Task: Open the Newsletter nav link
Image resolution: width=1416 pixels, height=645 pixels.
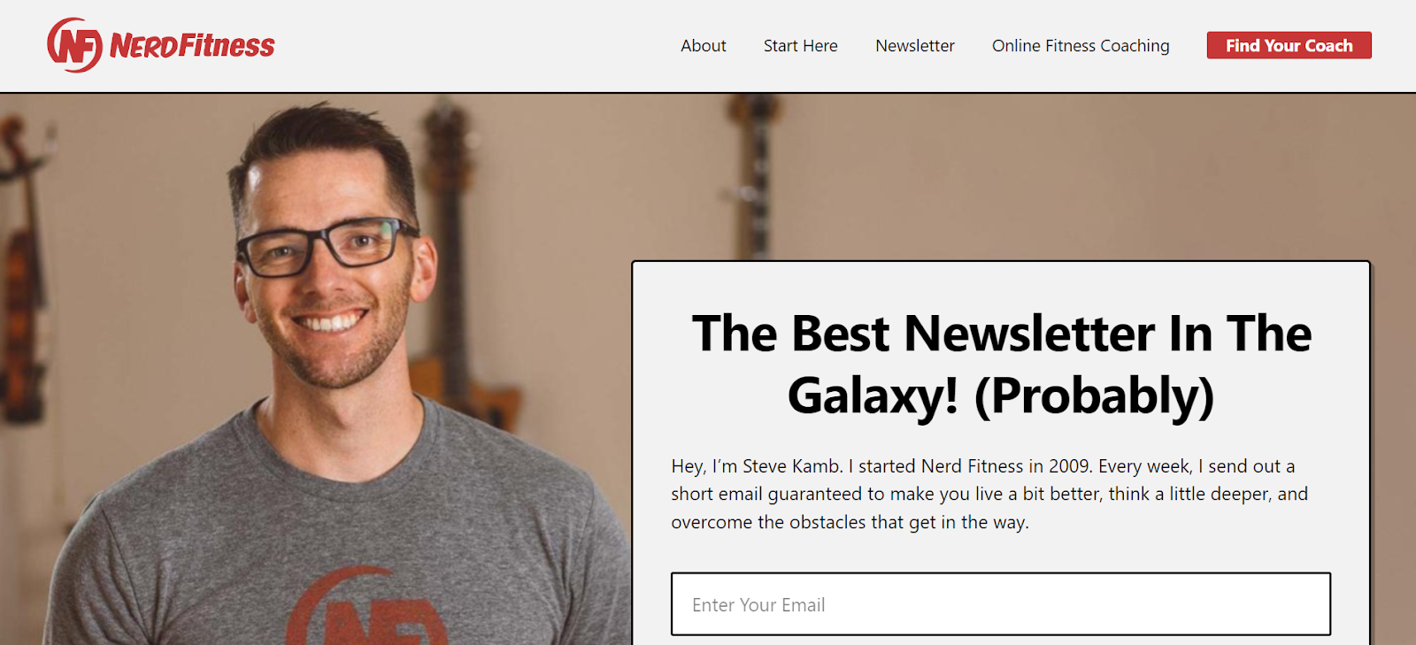Action: (914, 46)
